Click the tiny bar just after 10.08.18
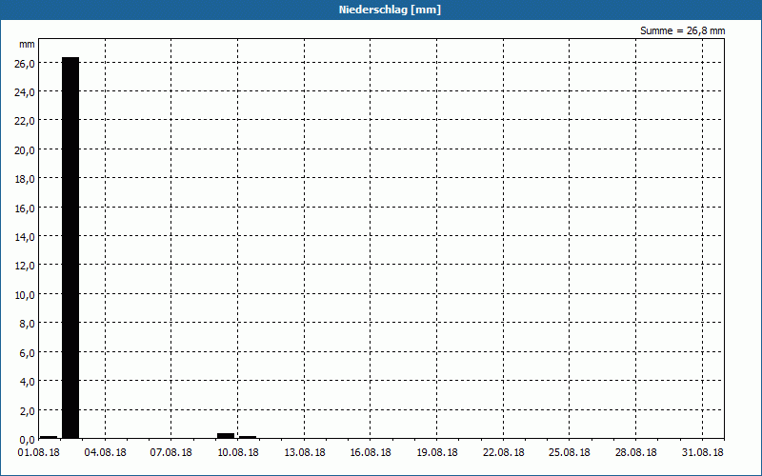 click(x=248, y=437)
